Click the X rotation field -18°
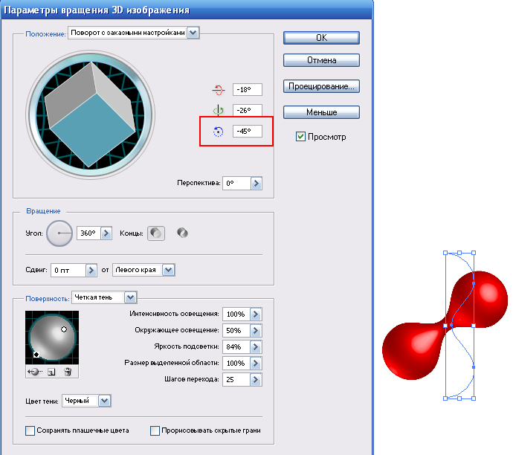Screen dimensions: 513x455 [x=248, y=90]
